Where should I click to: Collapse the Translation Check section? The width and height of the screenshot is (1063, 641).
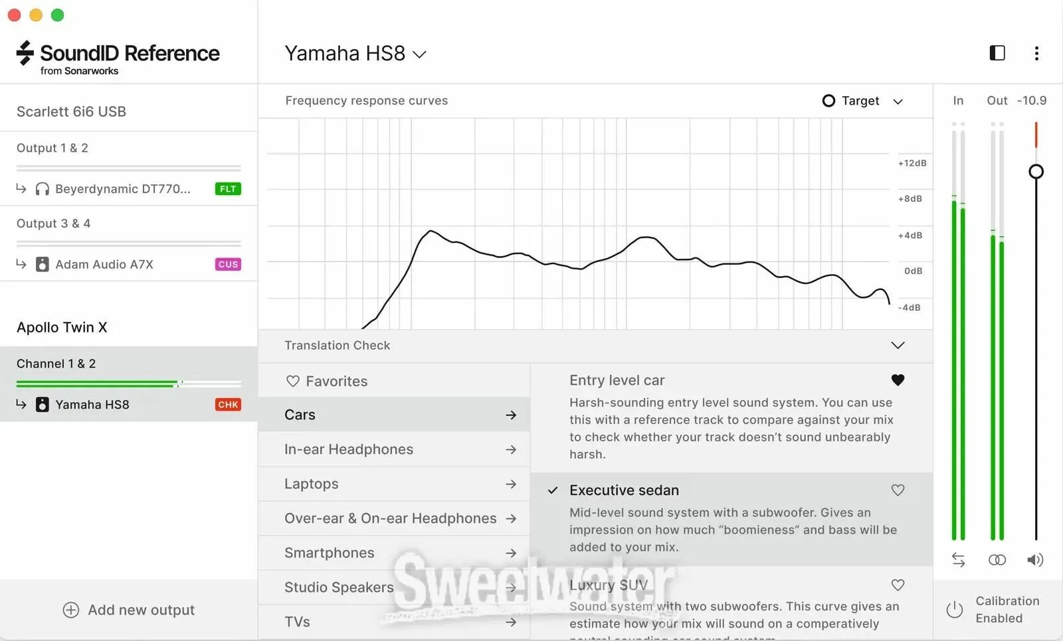(x=898, y=346)
